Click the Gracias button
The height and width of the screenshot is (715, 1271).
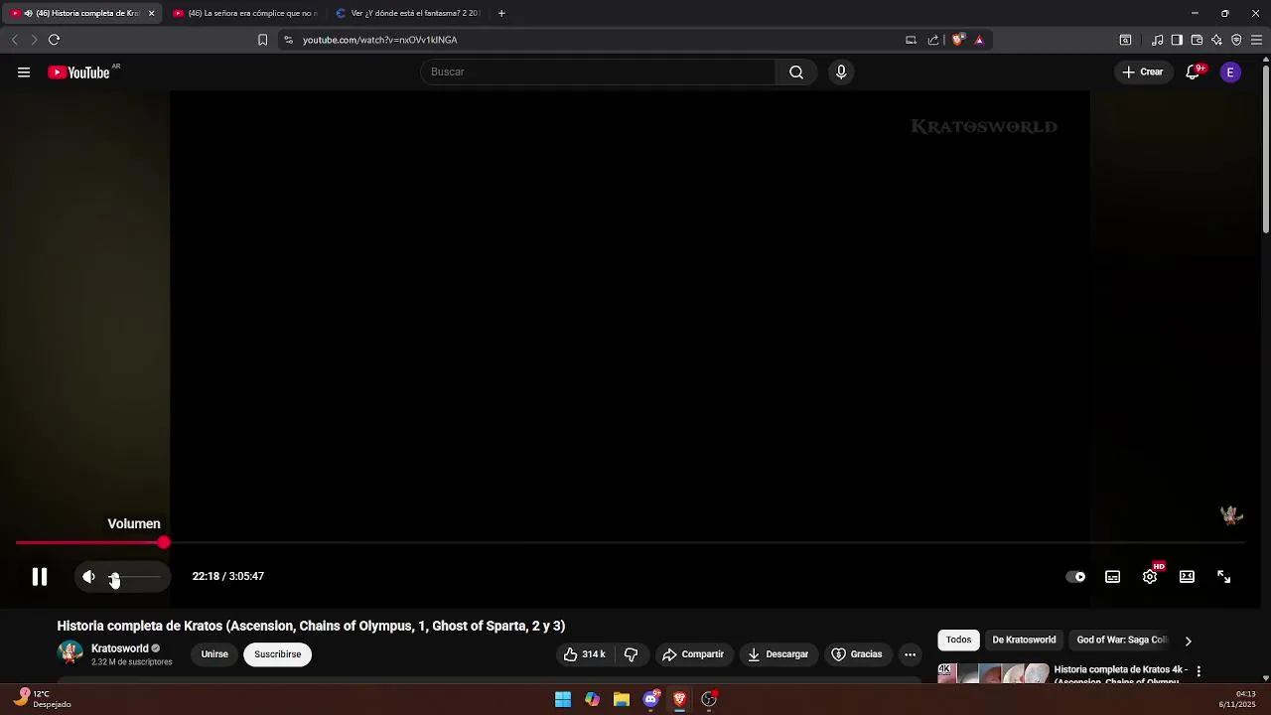(857, 654)
